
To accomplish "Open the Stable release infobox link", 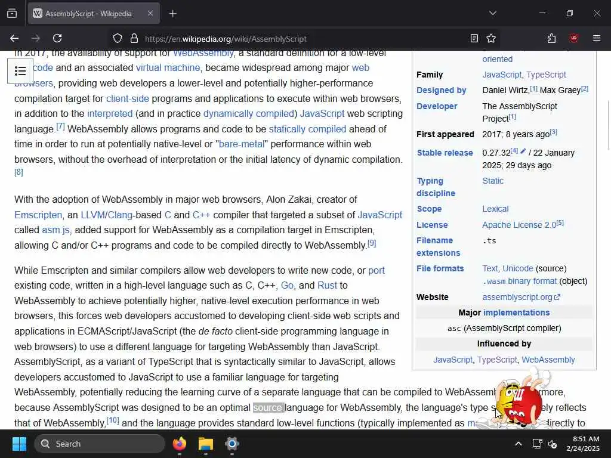I will (445, 153).
